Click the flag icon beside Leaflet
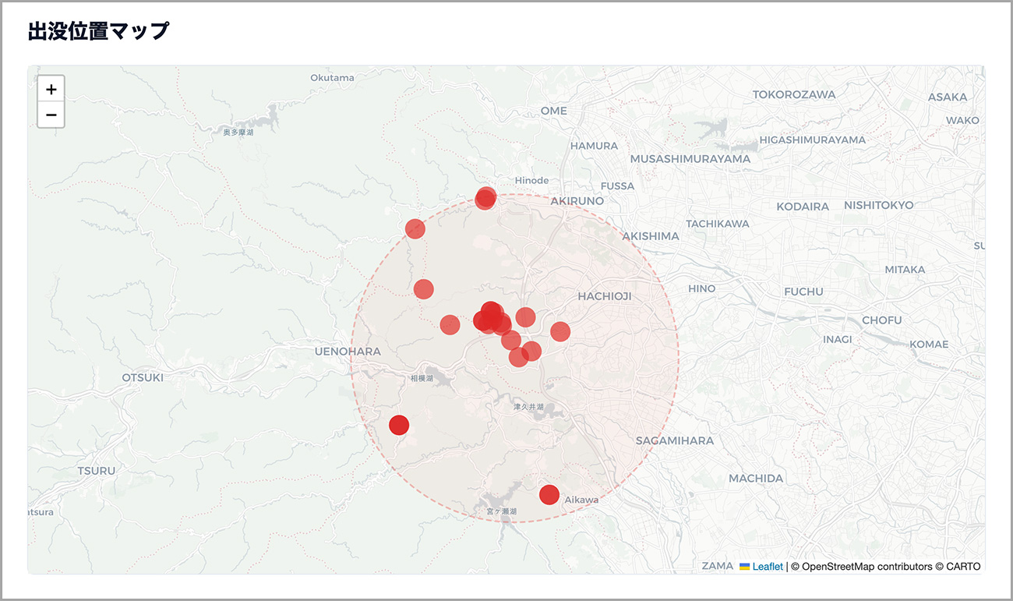The image size is (1013, 601). [744, 567]
